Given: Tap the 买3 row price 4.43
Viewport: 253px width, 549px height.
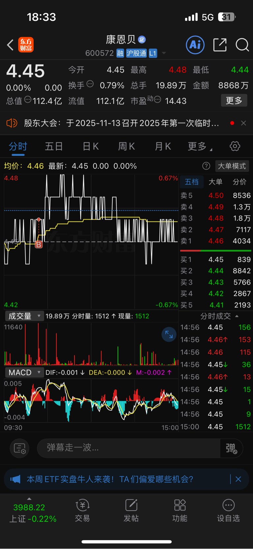Looking at the screenshot, I should pyautogui.click(x=216, y=282).
